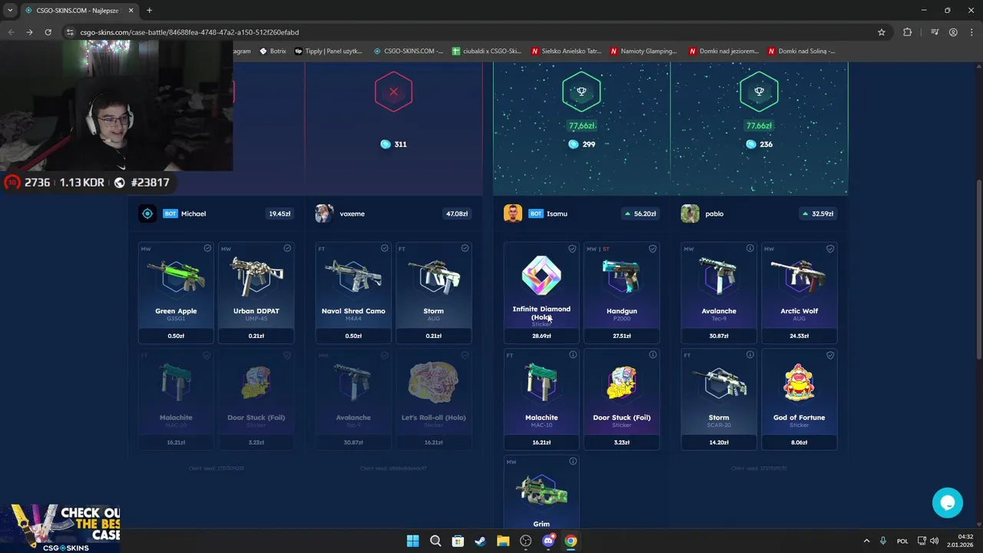Viewport: 983px width, 553px height.
Task: Click the shield check icon on Infinite Diamond card
Action: click(x=572, y=249)
